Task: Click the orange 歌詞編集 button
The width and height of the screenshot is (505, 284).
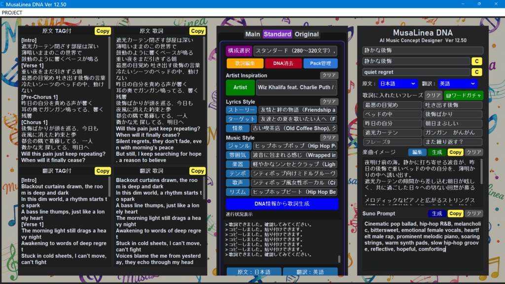Action: pos(245,64)
